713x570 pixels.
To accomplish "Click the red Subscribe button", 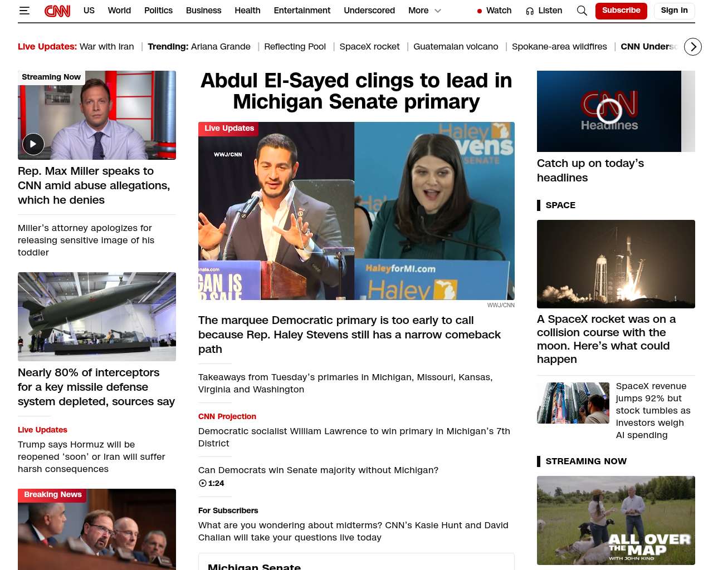I will click(x=621, y=11).
